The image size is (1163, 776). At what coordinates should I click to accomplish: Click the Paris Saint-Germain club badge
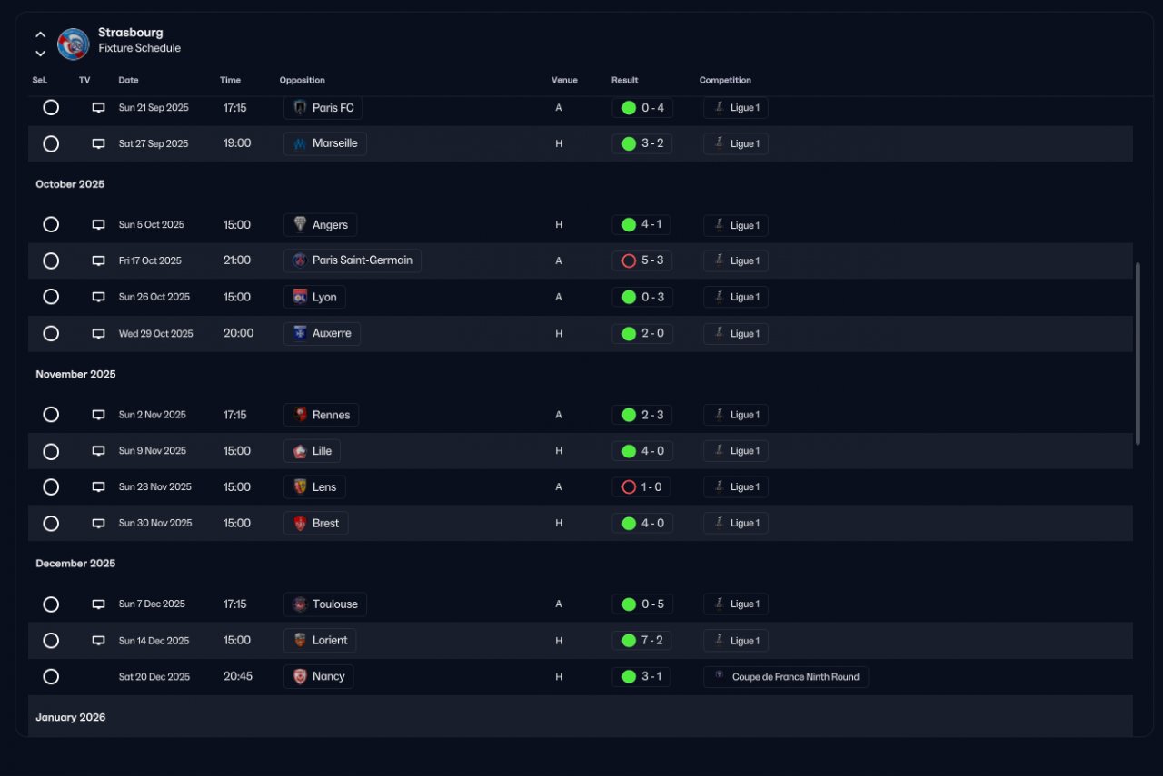(x=300, y=260)
